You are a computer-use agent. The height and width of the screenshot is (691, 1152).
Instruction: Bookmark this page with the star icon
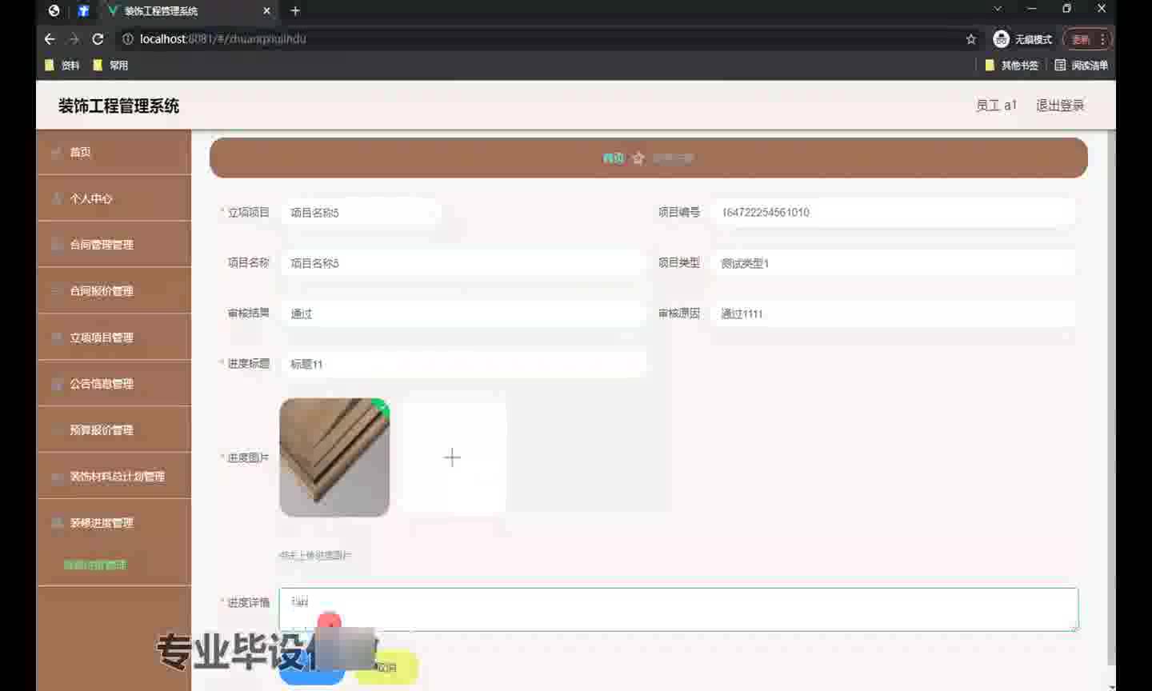[x=971, y=38]
